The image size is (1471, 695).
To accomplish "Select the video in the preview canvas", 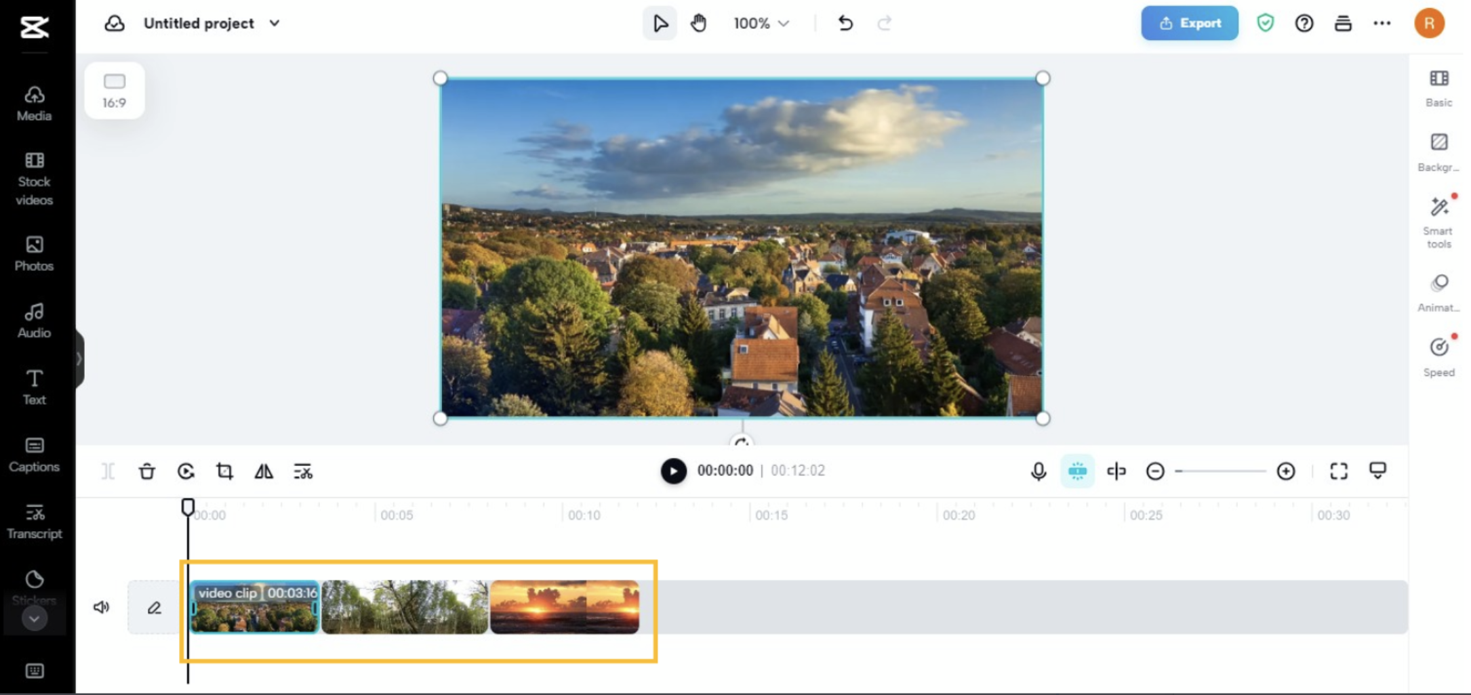I will click(x=742, y=248).
